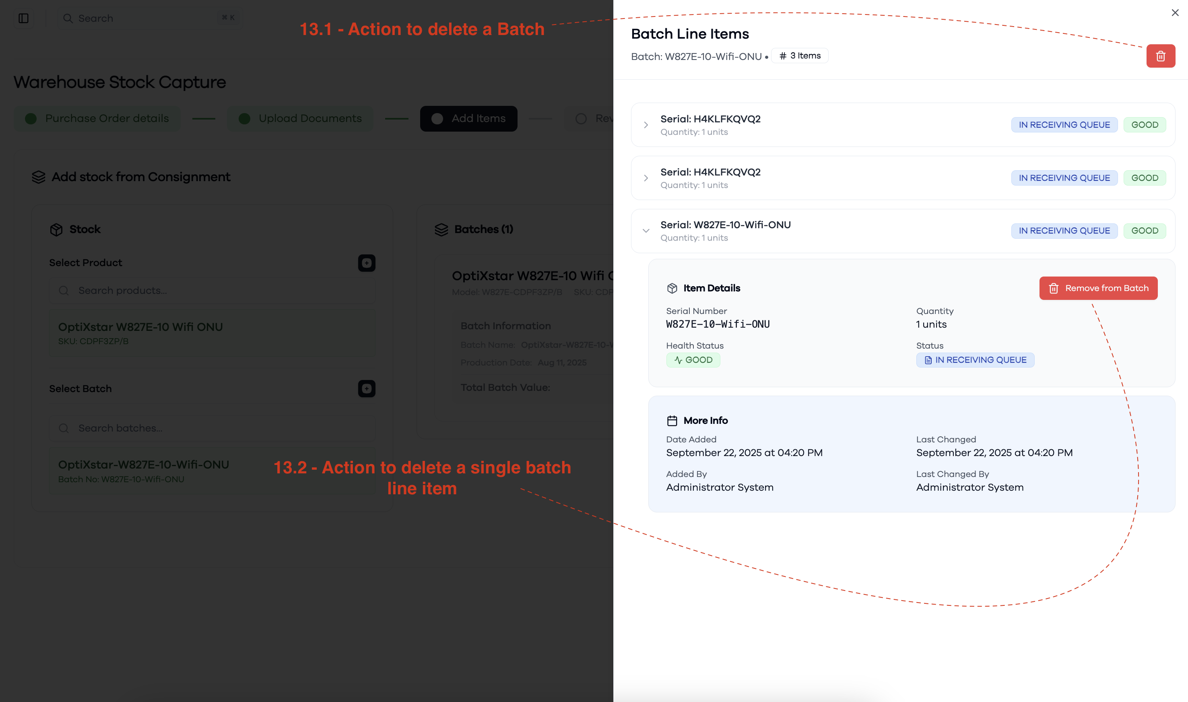This screenshot has height=702, width=1188.
Task: Click the add icon beside Select Batch
Action: (367, 389)
